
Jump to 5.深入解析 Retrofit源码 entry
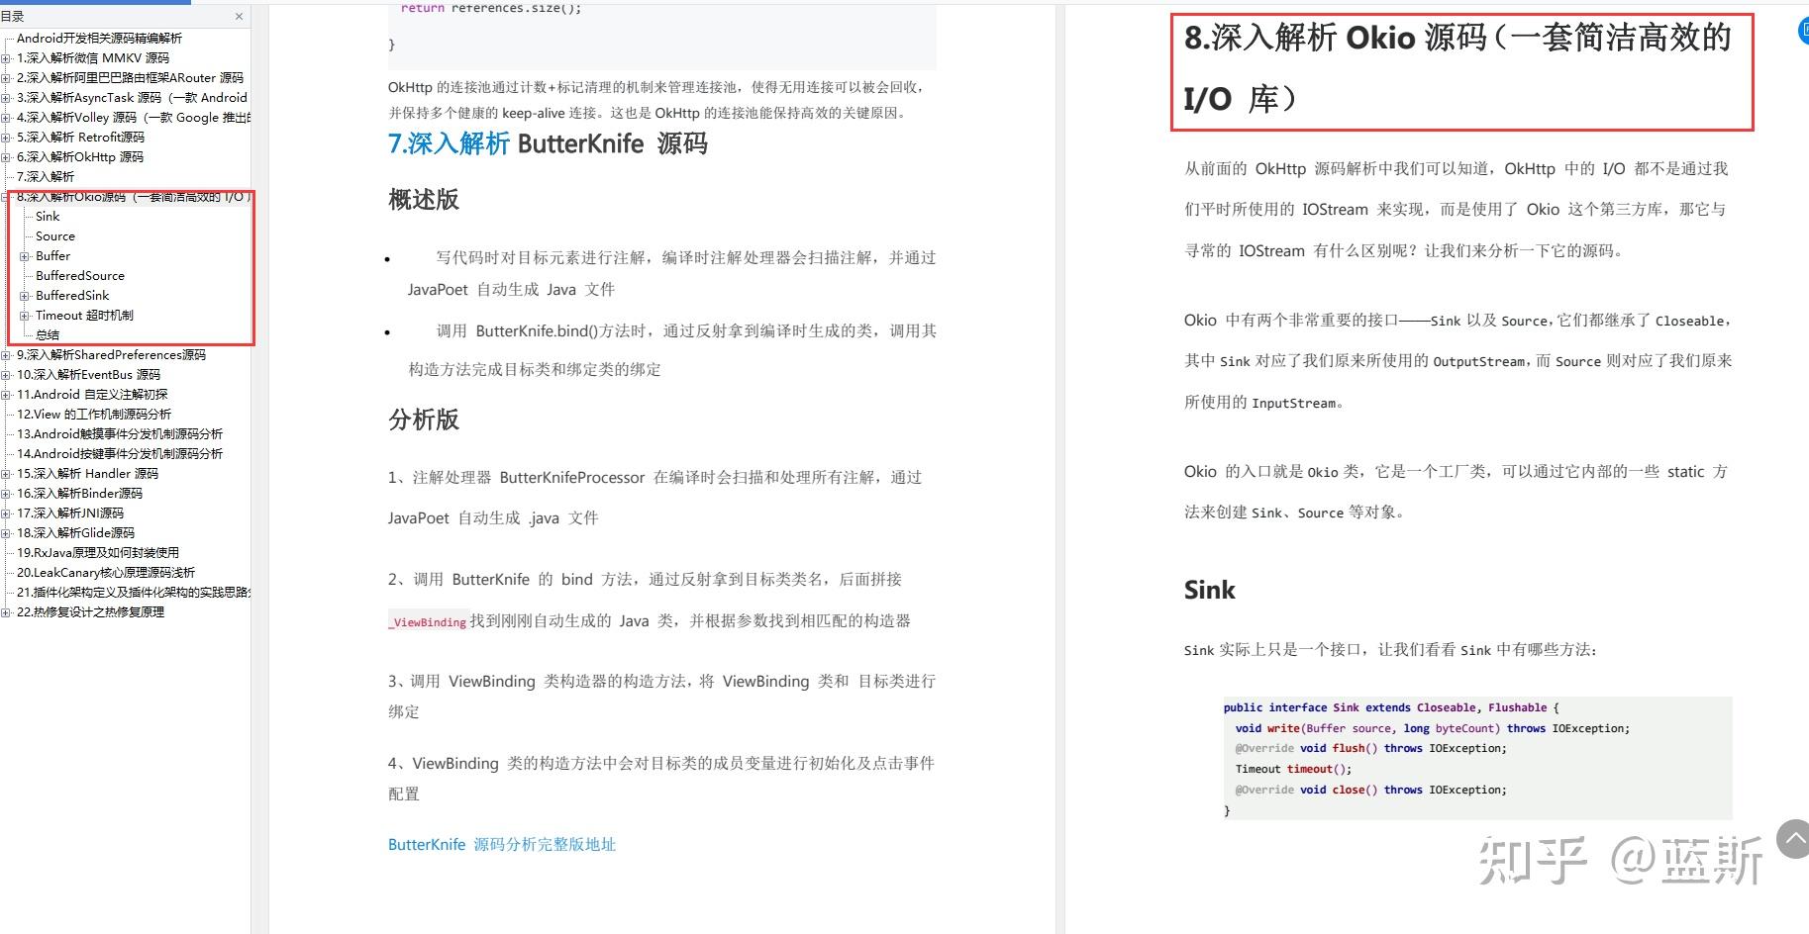[80, 138]
